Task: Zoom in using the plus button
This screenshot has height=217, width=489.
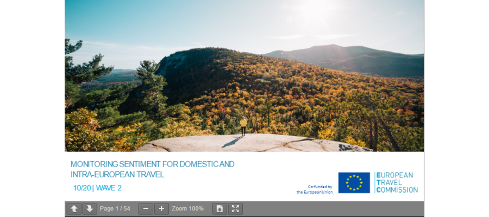Action: coord(161,209)
